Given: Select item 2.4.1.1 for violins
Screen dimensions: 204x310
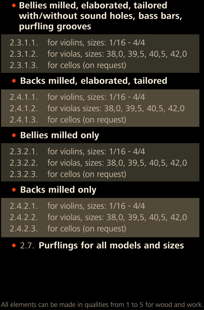Looking at the screenshot, I should 77,97.
